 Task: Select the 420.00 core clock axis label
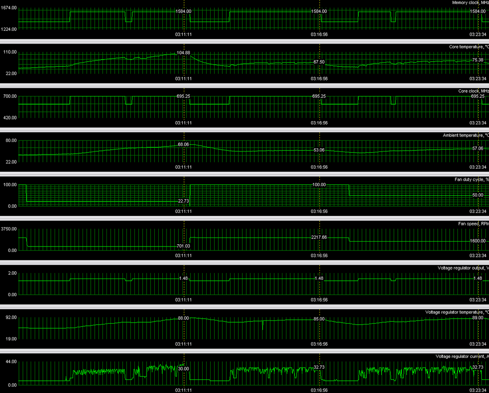point(10,118)
